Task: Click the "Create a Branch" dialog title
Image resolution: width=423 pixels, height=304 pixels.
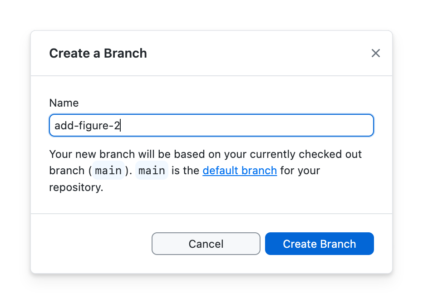Action: [98, 53]
